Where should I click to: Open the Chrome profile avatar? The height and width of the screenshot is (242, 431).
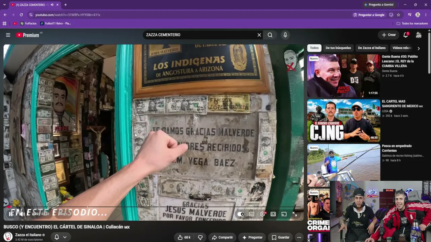[418, 15]
